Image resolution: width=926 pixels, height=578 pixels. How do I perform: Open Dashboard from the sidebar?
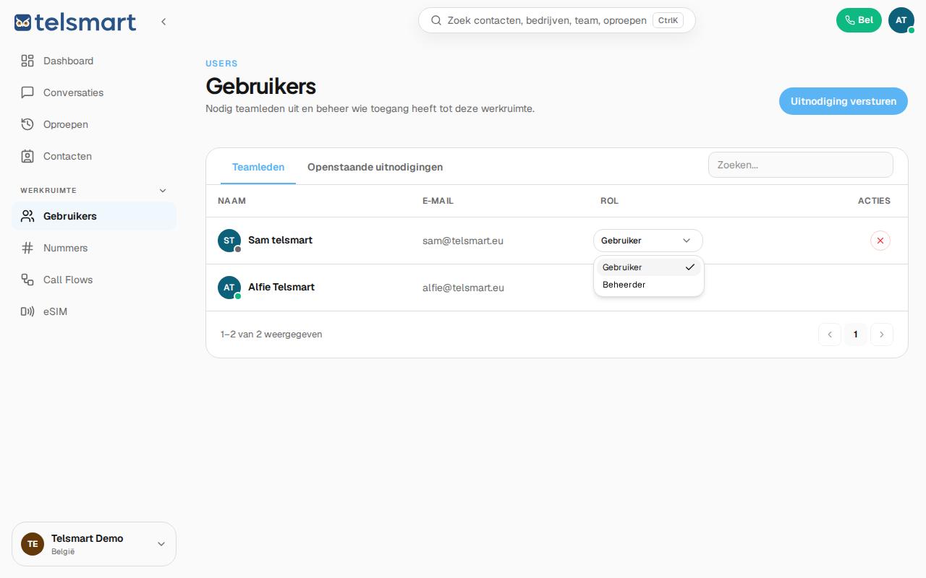94,61
